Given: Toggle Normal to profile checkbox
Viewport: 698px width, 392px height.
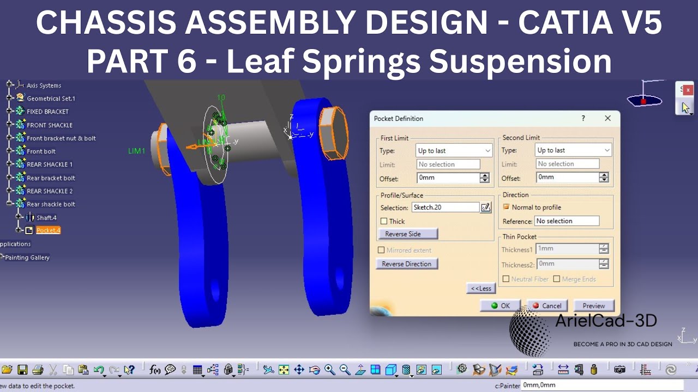Looking at the screenshot, I should pyautogui.click(x=506, y=207).
